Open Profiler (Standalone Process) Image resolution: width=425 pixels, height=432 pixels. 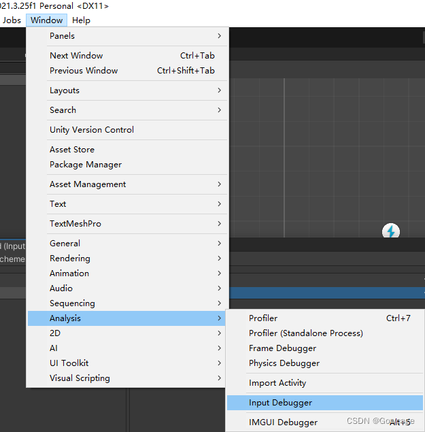click(325, 333)
